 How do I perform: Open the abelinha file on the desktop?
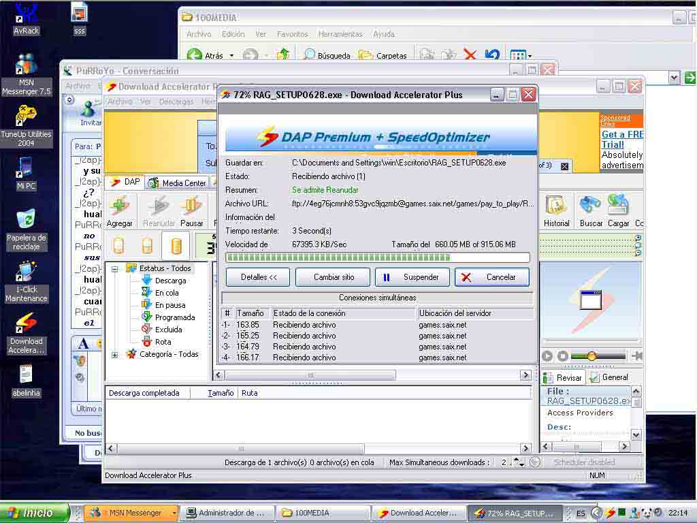coord(27,381)
